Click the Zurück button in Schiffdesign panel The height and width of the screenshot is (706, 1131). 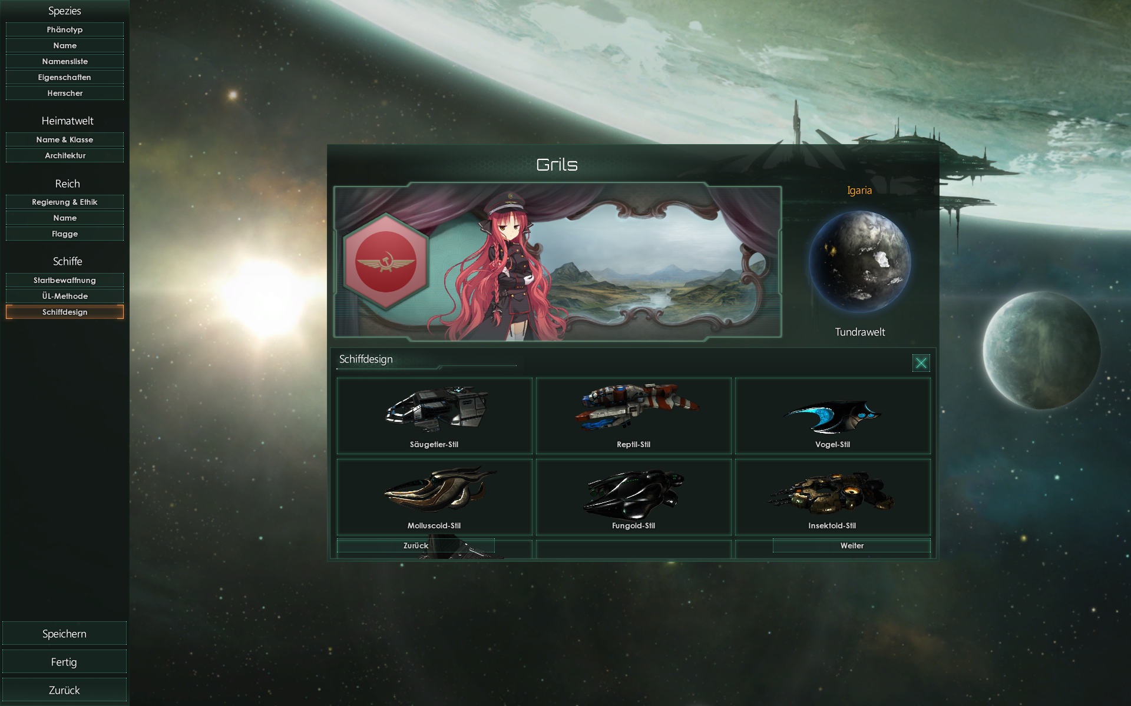pos(416,545)
